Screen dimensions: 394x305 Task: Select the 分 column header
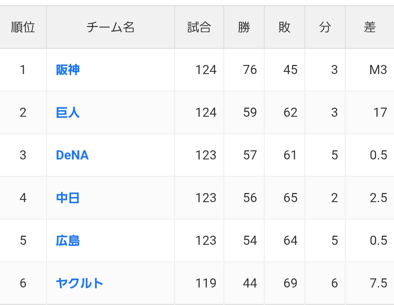[325, 27]
